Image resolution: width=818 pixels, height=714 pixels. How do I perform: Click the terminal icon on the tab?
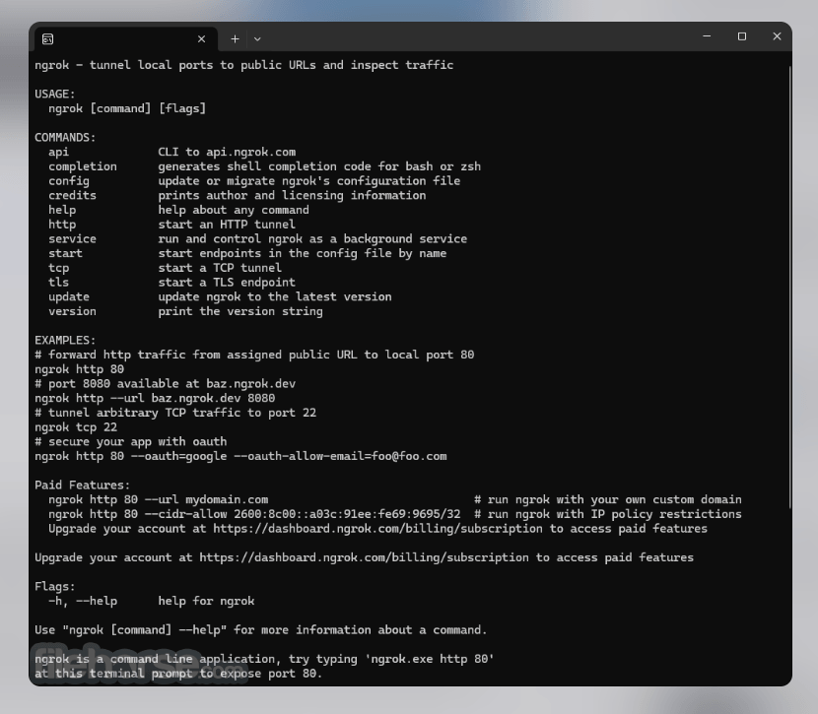47,39
